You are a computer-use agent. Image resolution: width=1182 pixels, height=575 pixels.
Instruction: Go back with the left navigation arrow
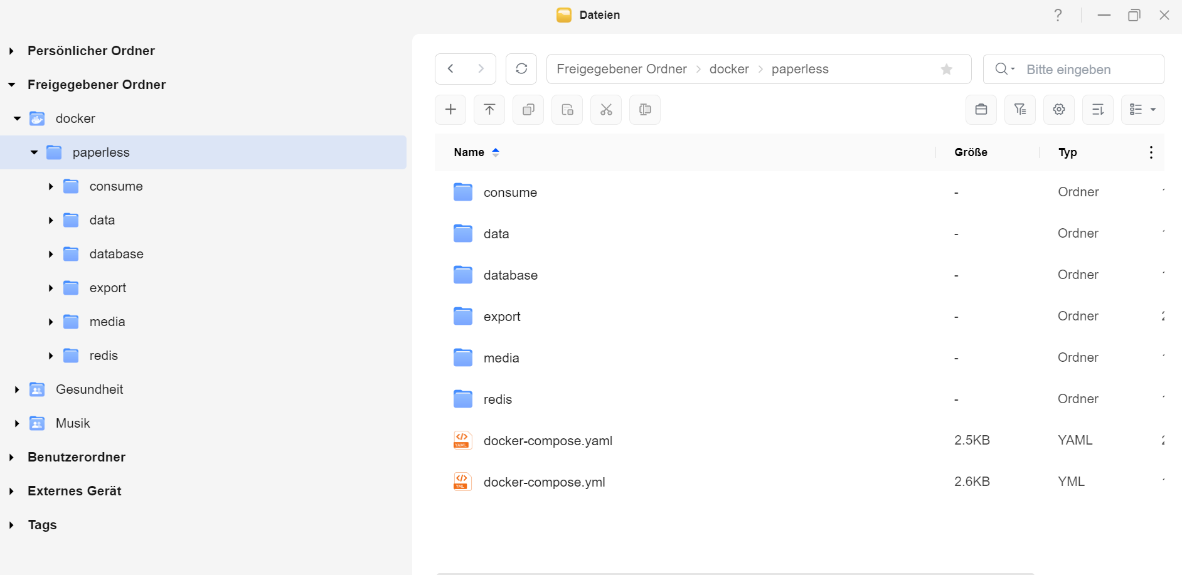pos(450,69)
